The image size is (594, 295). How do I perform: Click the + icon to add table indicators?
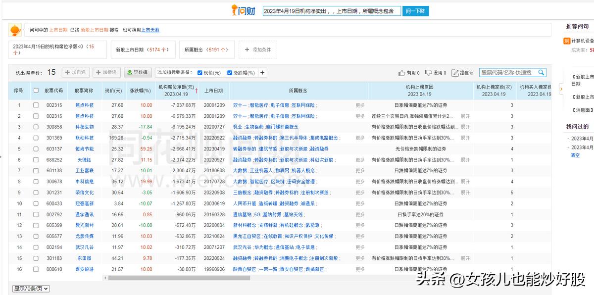tap(262, 72)
